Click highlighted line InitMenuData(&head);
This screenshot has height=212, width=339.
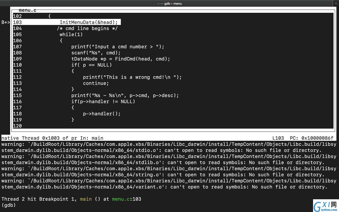click(89, 22)
